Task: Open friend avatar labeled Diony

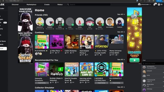Action: [60, 22]
